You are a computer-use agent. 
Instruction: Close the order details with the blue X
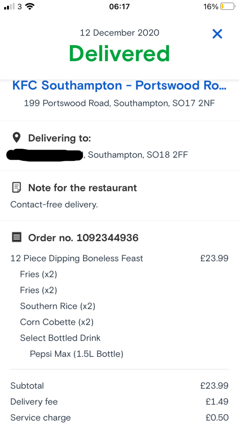pos(217,34)
